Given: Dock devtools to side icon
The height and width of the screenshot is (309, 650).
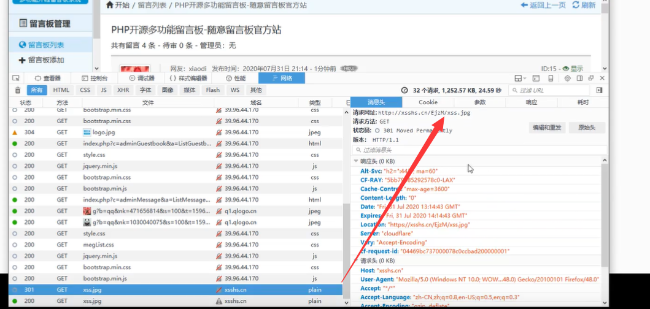Looking at the screenshot, I should click(579, 78).
